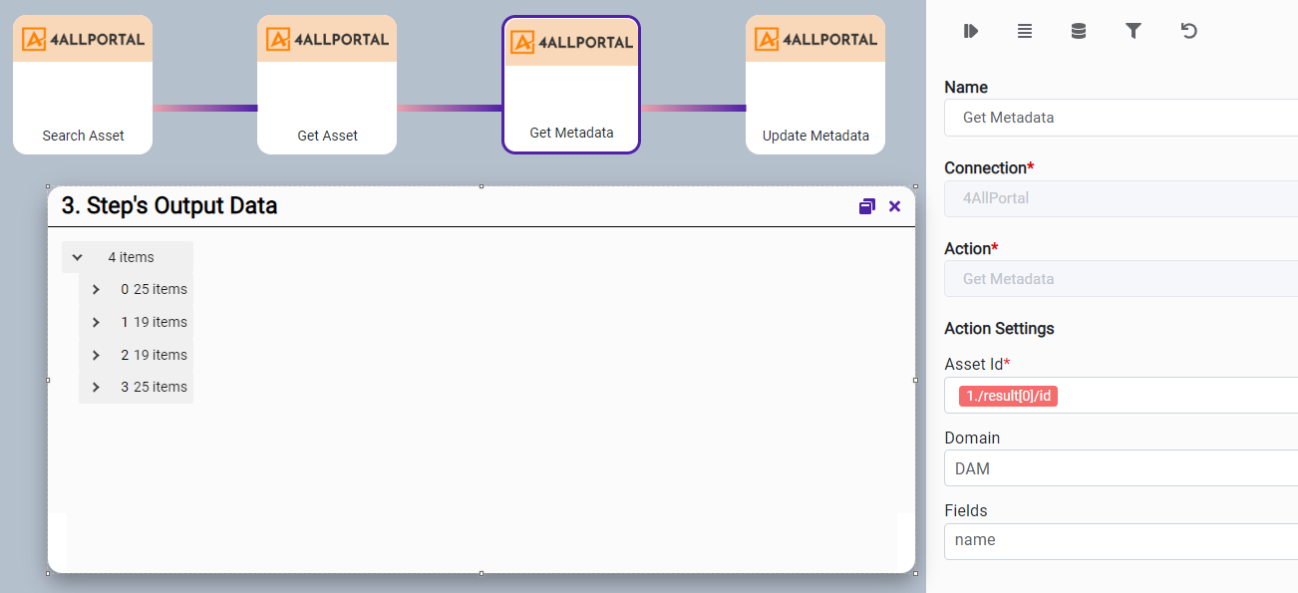The image size is (1298, 593).
Task: Expand item 1 with 19 items
Action: pos(96,323)
